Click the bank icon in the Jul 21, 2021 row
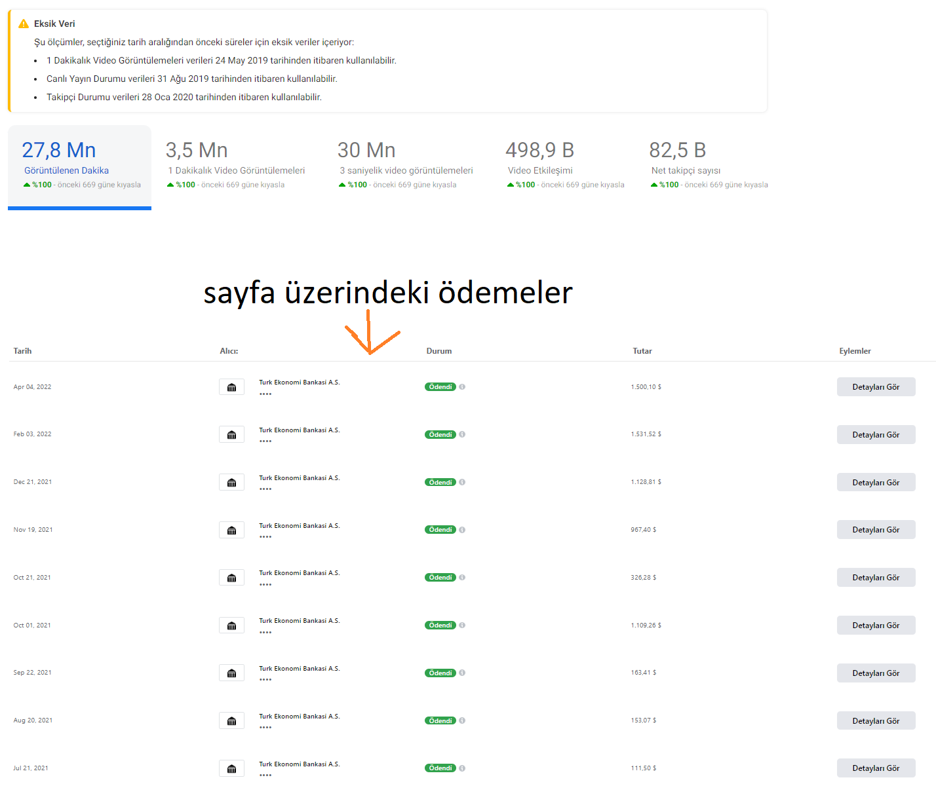Screen dimensions: 936x803 point(231,768)
